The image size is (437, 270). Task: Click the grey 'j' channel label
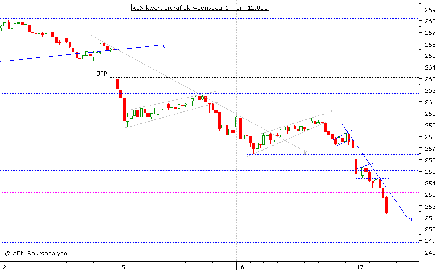pyautogui.click(x=220, y=91)
